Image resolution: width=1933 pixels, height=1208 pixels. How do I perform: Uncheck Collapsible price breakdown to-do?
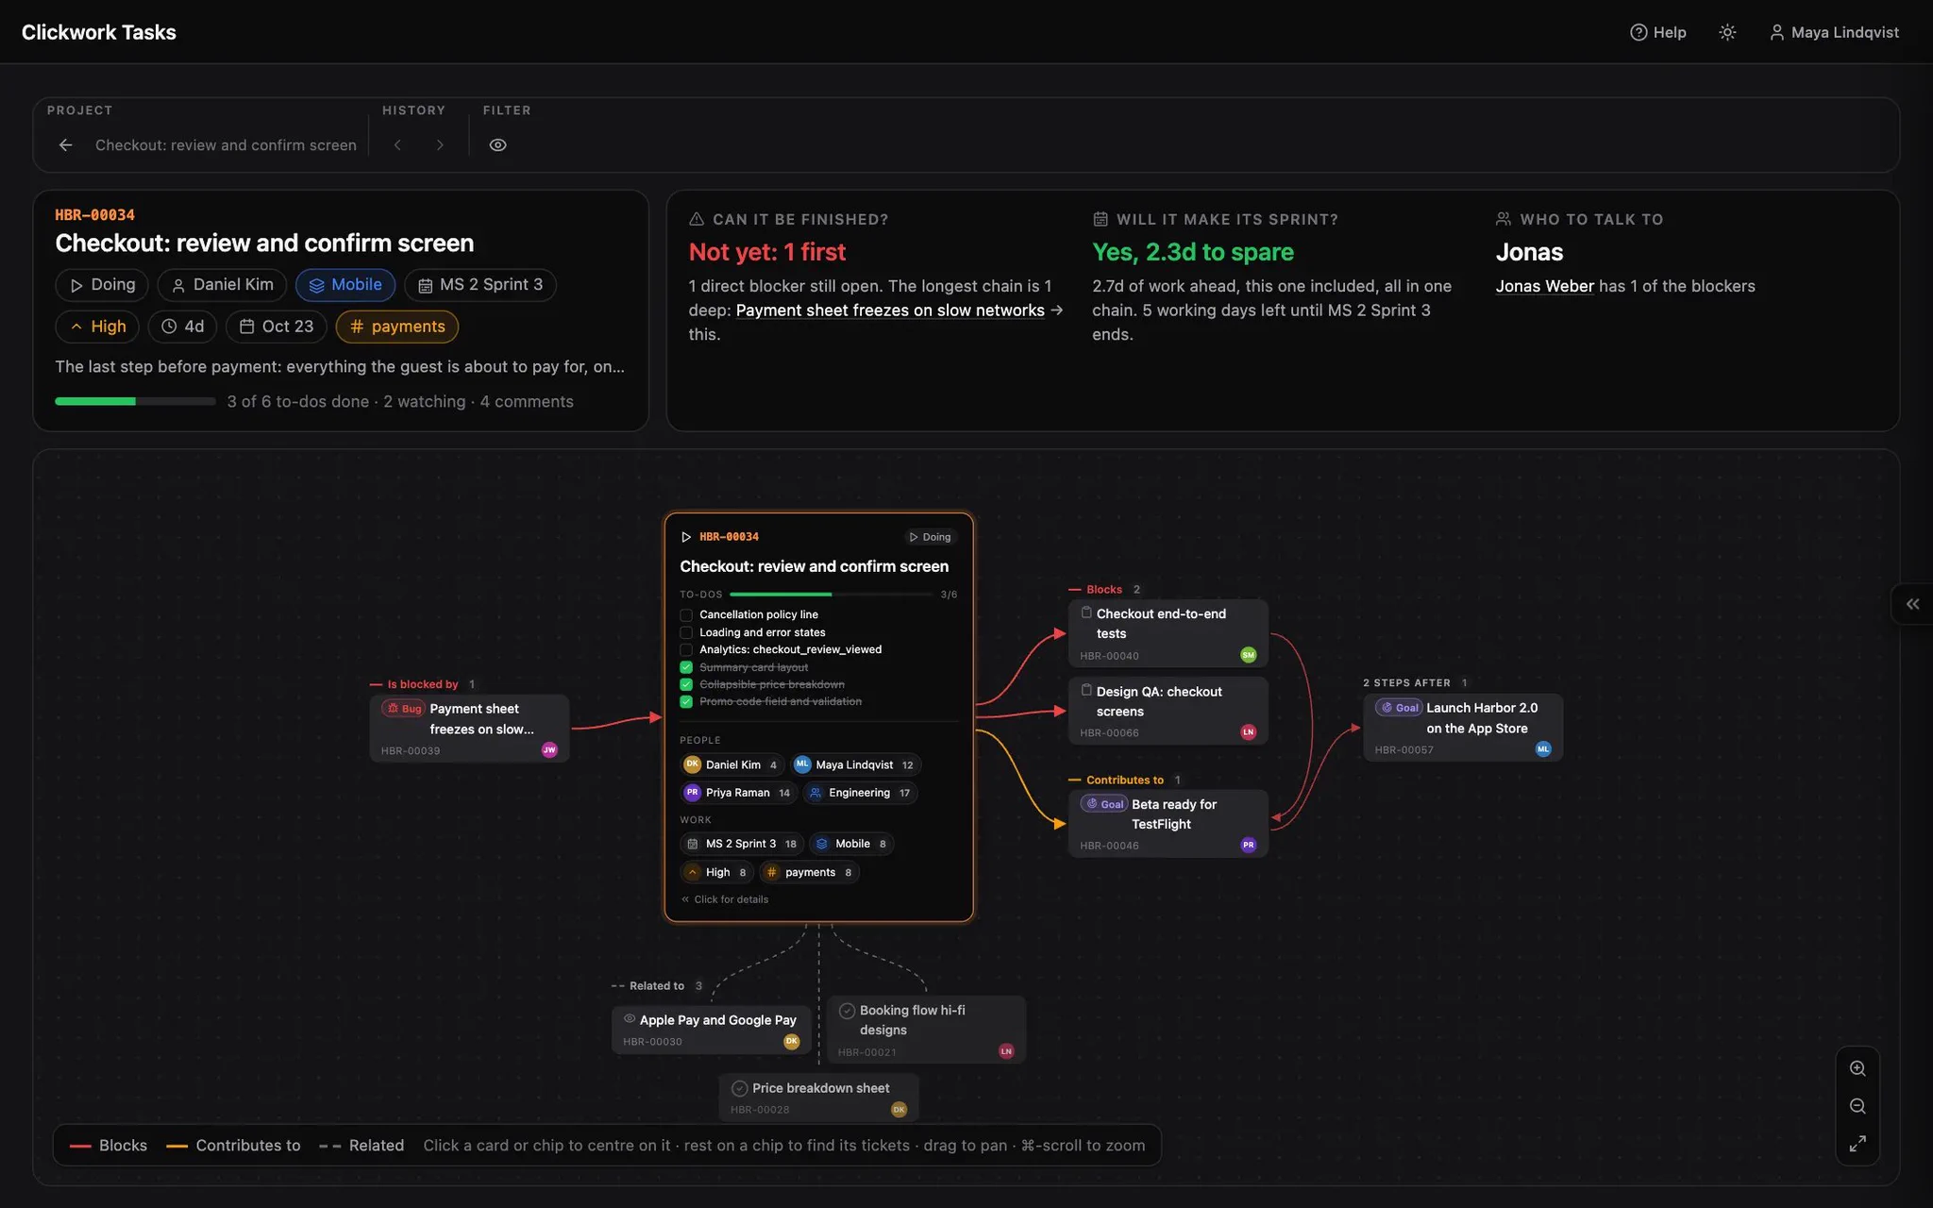click(x=686, y=684)
